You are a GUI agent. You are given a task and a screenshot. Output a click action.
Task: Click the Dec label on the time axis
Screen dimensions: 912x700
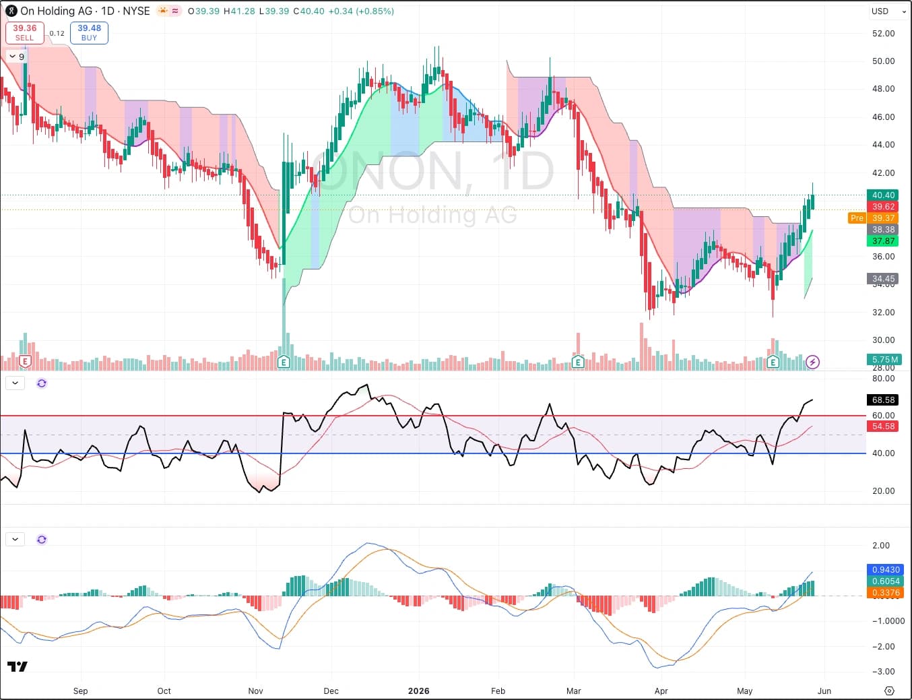tap(331, 691)
